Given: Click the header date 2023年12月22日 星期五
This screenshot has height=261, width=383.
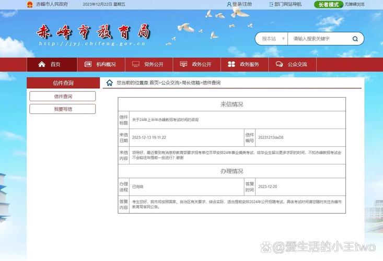Looking at the screenshot, I should click(x=104, y=4).
